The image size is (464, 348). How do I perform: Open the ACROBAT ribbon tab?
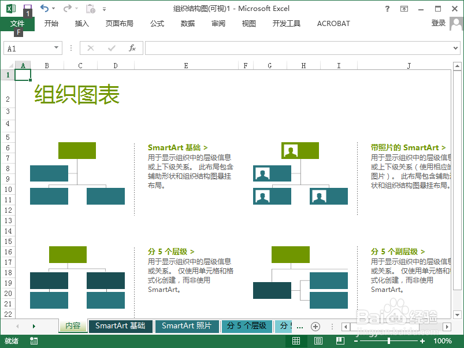click(x=333, y=23)
